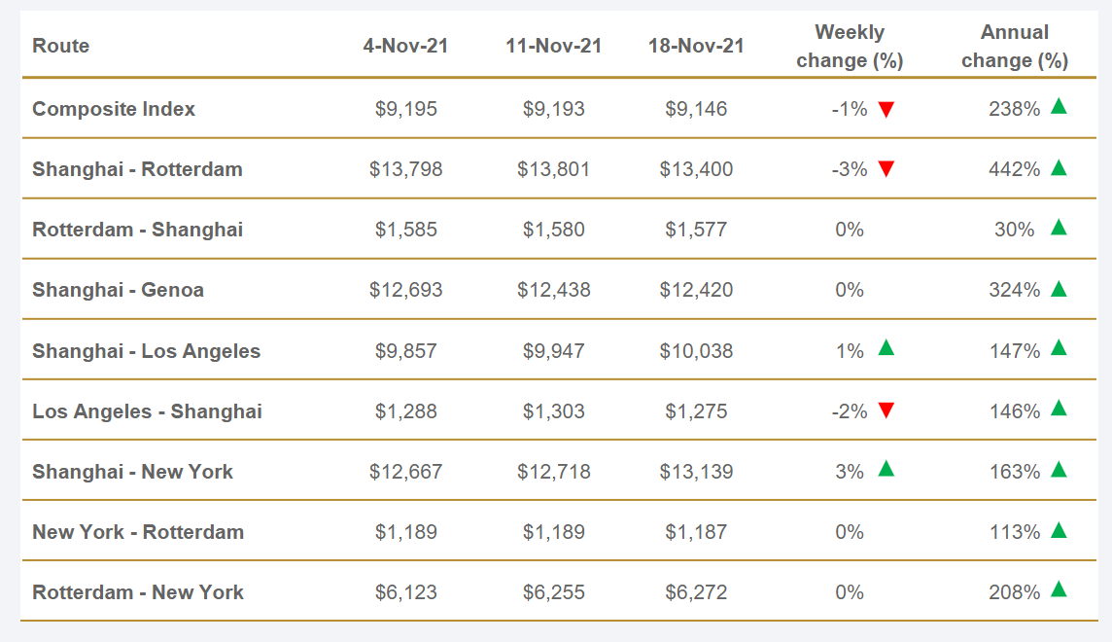This screenshot has height=642, width=1112.
Task: Click the red down arrow for Composite Index
Action: (x=886, y=109)
